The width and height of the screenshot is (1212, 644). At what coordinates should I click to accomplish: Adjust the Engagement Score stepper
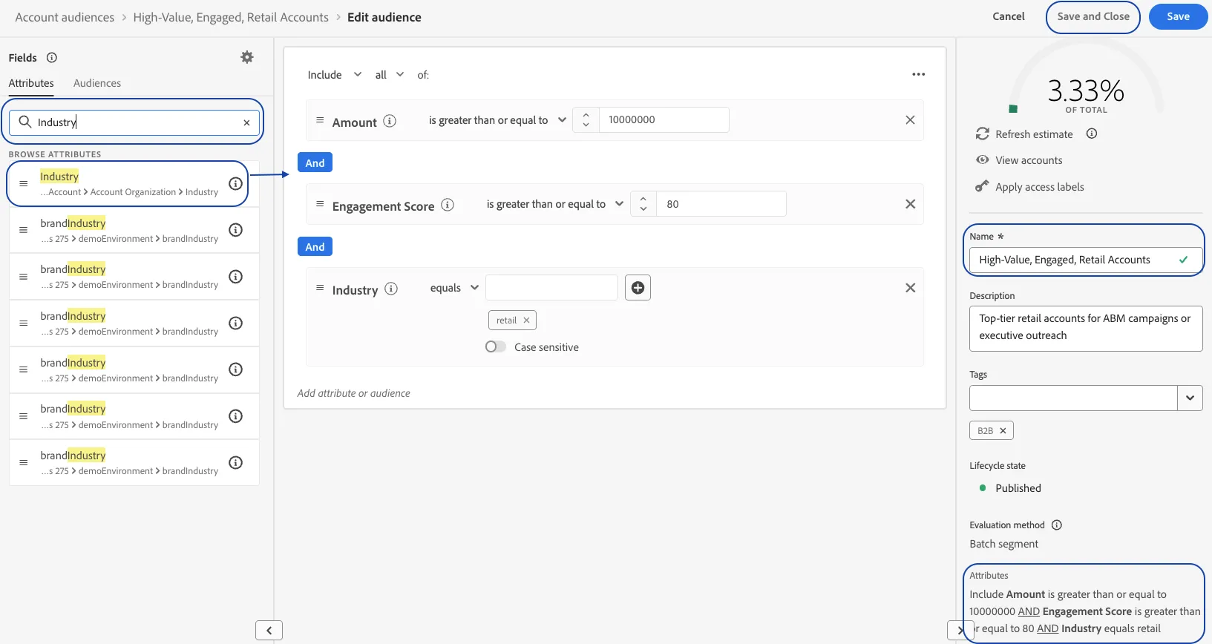click(643, 203)
